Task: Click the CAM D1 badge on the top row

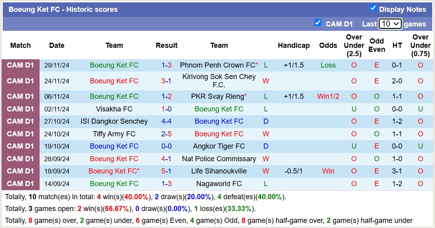Action: tap(20, 65)
